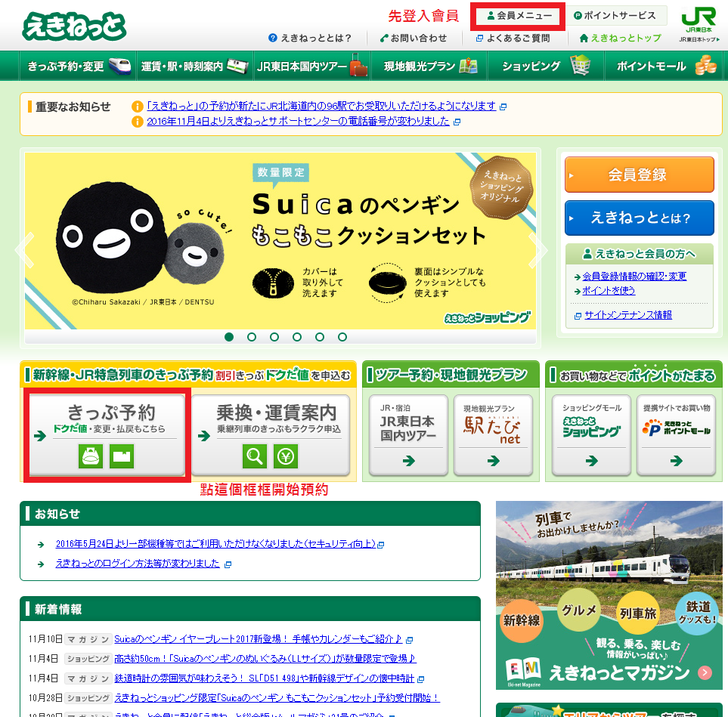Open Suicaのペンギン イヤープレート2017 news link
The image size is (728, 717).
click(258, 639)
